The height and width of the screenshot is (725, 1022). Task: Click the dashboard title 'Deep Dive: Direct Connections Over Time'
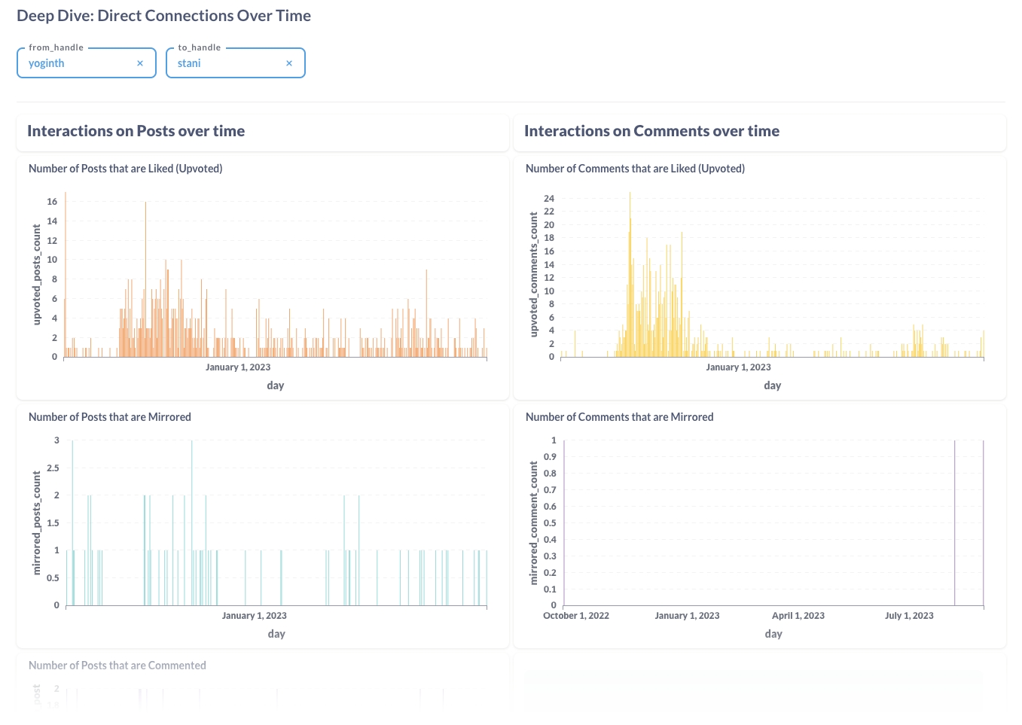(163, 16)
